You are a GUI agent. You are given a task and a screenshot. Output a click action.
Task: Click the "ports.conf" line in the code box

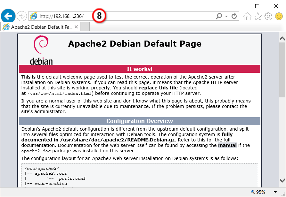tap(72, 178)
